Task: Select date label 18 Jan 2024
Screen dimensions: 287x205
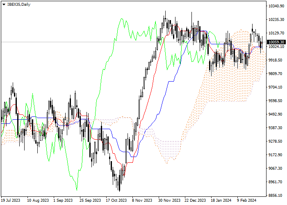Action: point(221,200)
